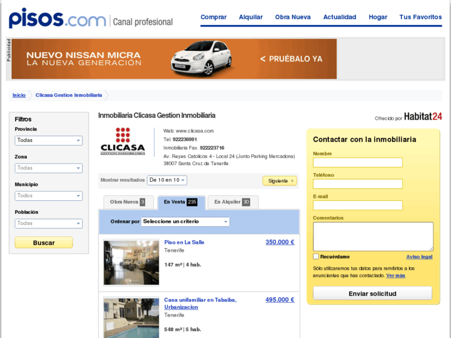Open the Actualidad section
This screenshot has height=338, width=451.
pyautogui.click(x=340, y=17)
